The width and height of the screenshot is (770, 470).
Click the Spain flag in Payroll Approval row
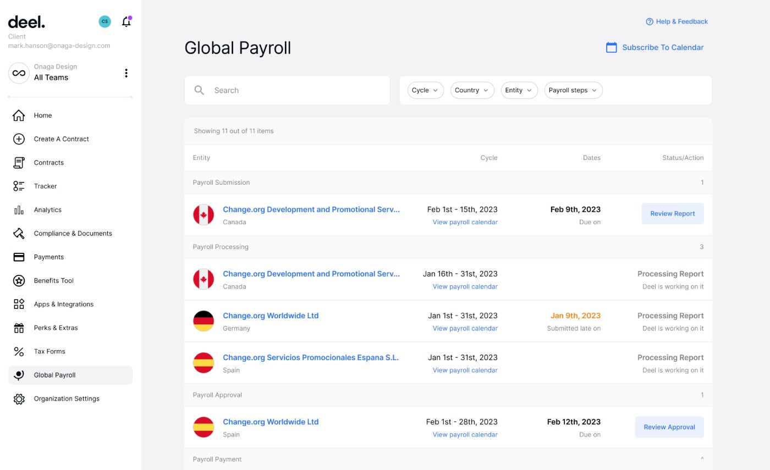pos(204,427)
